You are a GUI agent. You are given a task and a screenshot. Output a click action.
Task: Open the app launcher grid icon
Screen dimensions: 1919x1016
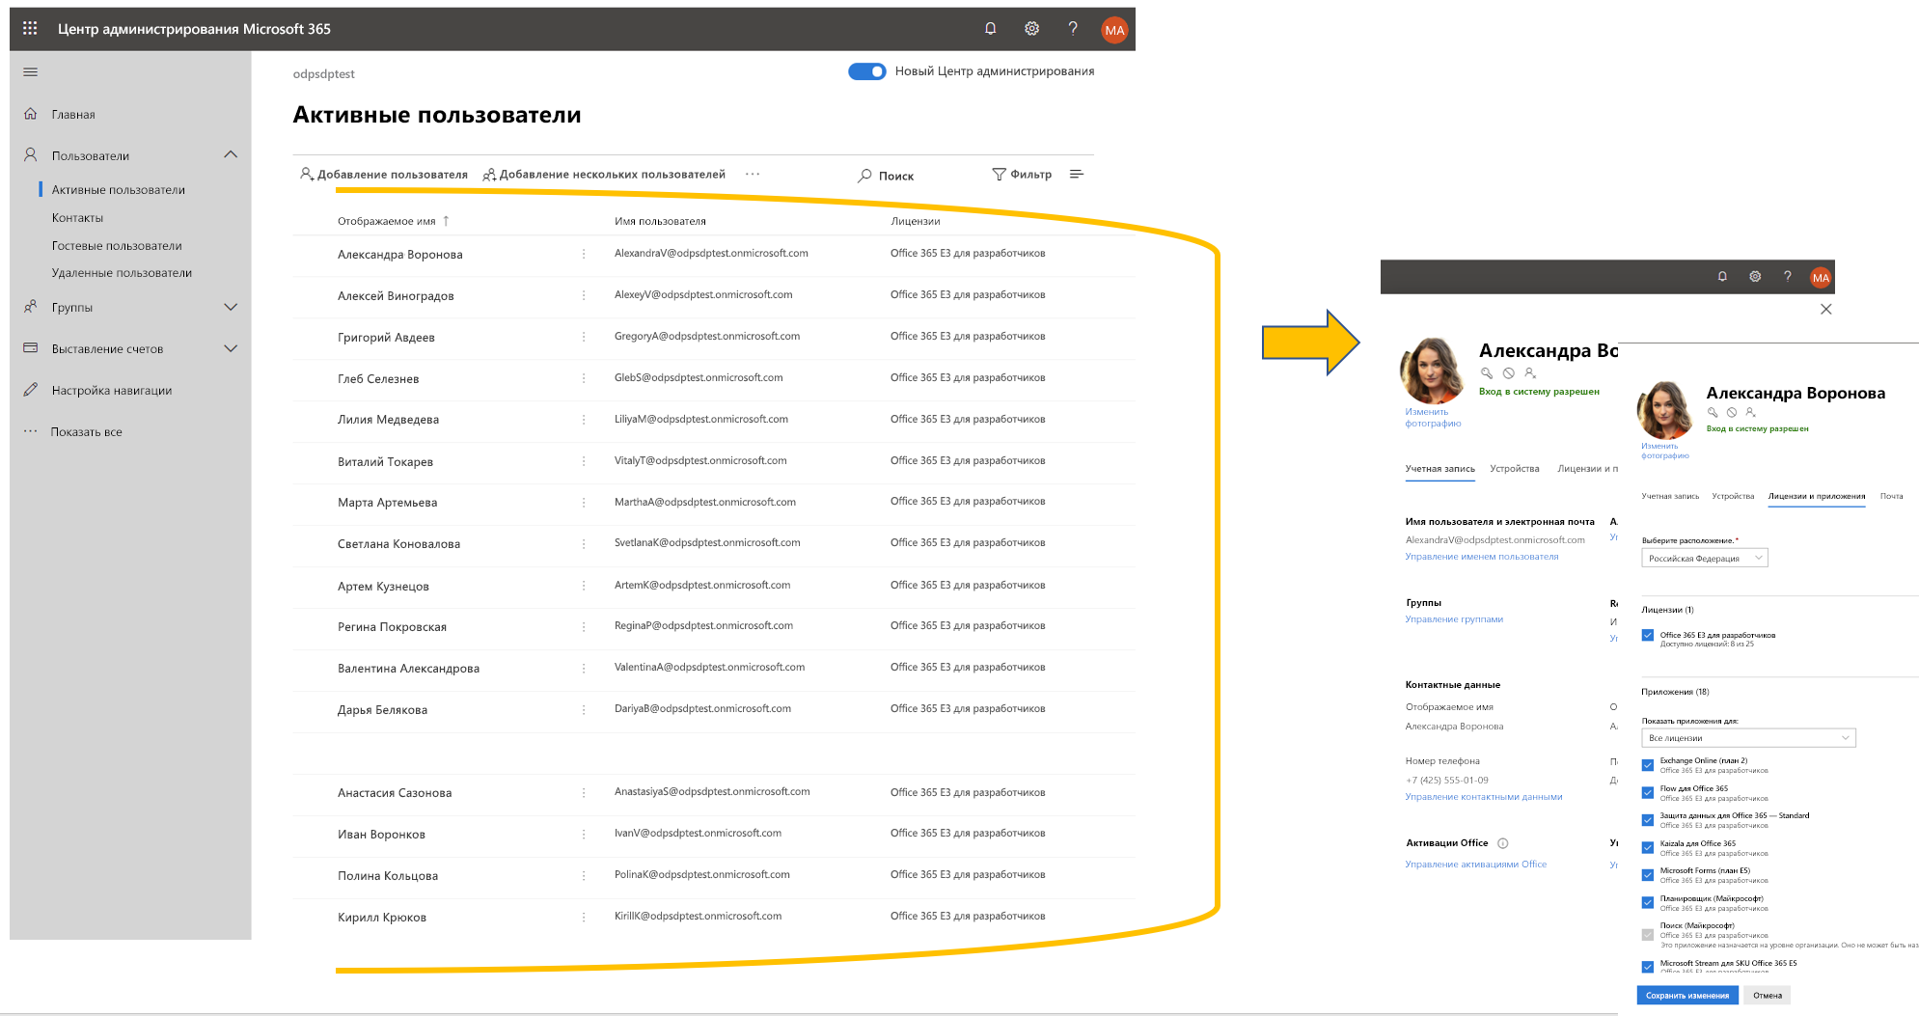pyautogui.click(x=29, y=28)
